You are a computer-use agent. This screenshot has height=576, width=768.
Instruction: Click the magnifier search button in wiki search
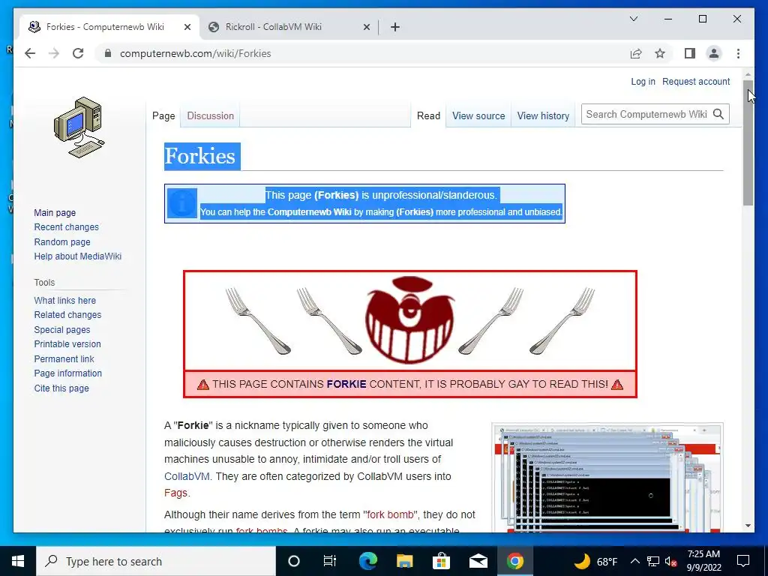point(718,114)
